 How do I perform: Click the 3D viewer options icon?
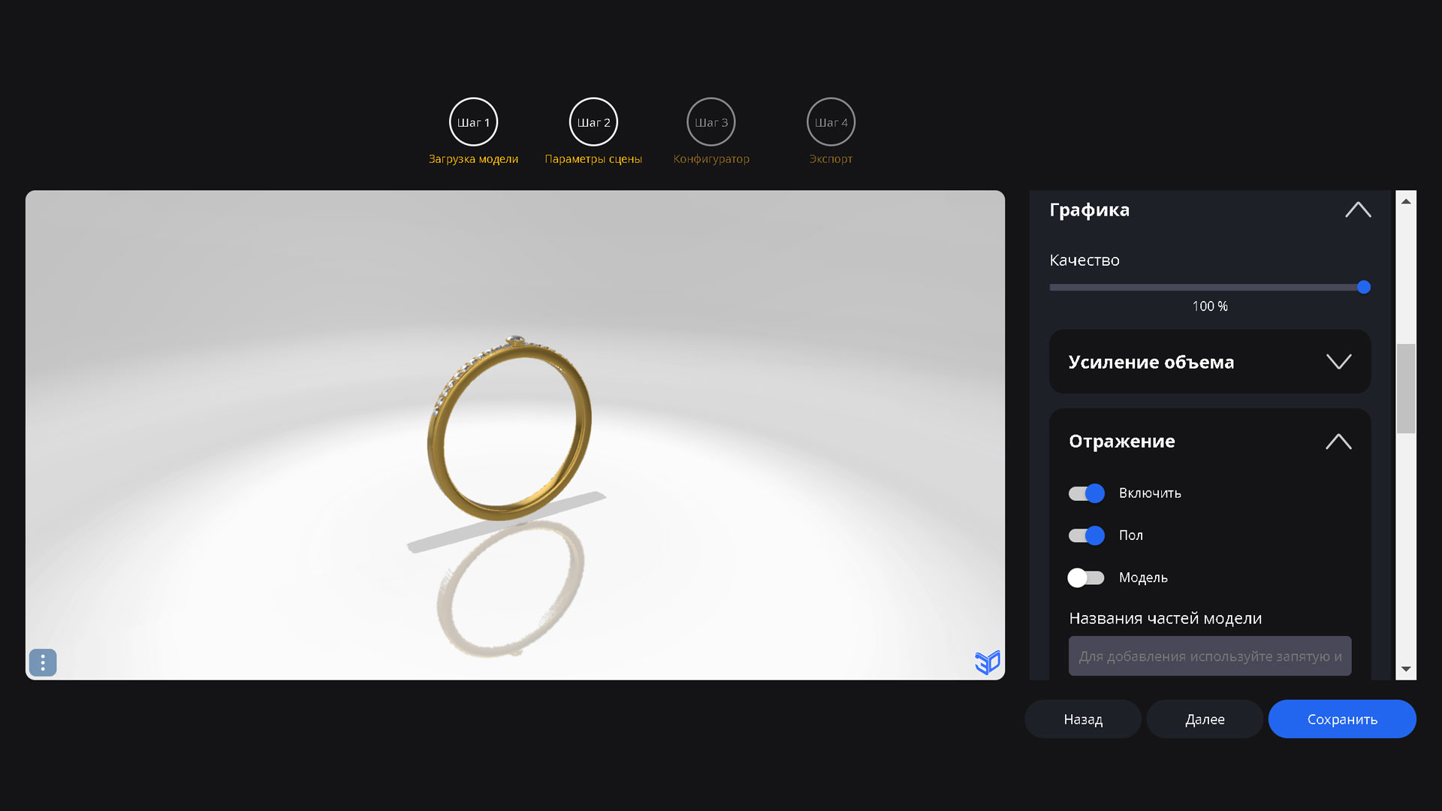pos(43,662)
